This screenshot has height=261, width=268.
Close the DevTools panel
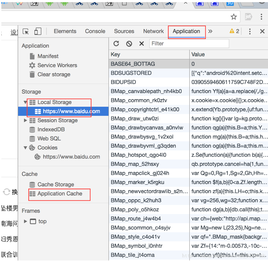[262, 31]
